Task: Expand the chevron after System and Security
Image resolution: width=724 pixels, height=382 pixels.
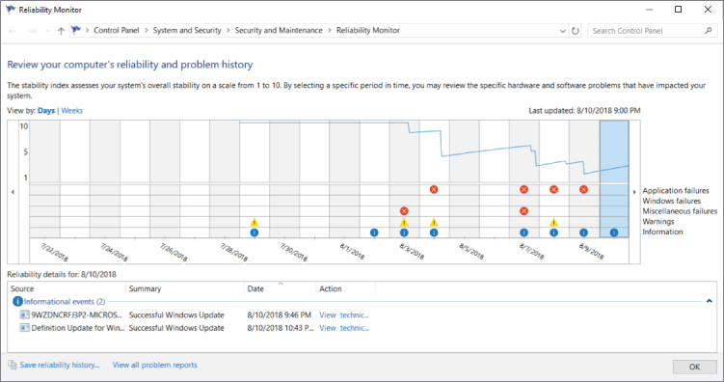Action: [x=228, y=31]
